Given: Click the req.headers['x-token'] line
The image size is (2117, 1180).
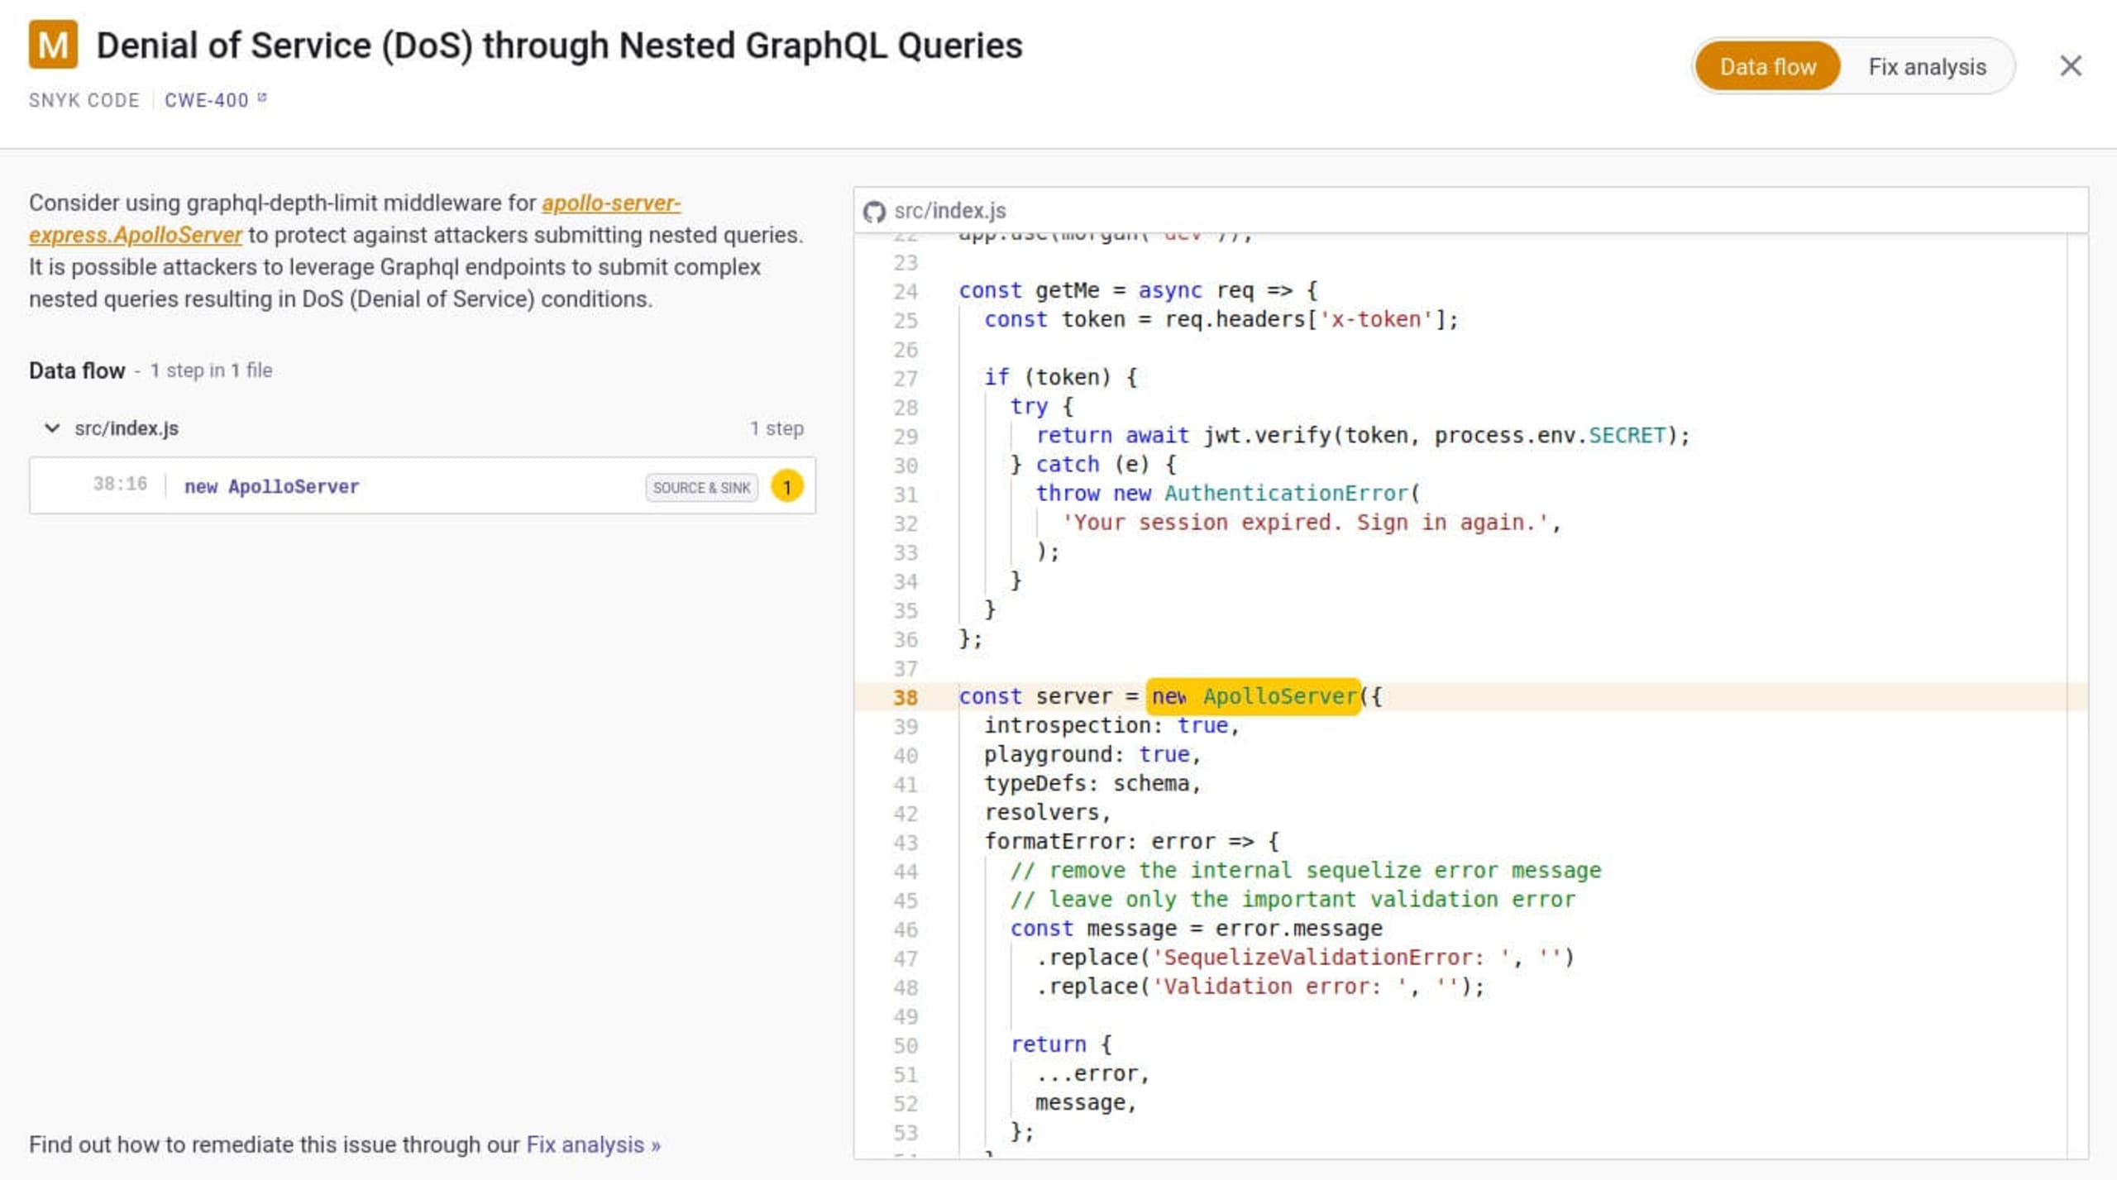Looking at the screenshot, I should (x=1221, y=319).
